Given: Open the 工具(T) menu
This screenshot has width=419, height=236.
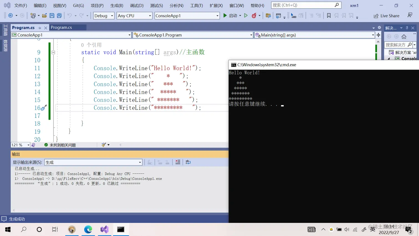Looking at the screenshot, I should click(196, 5).
